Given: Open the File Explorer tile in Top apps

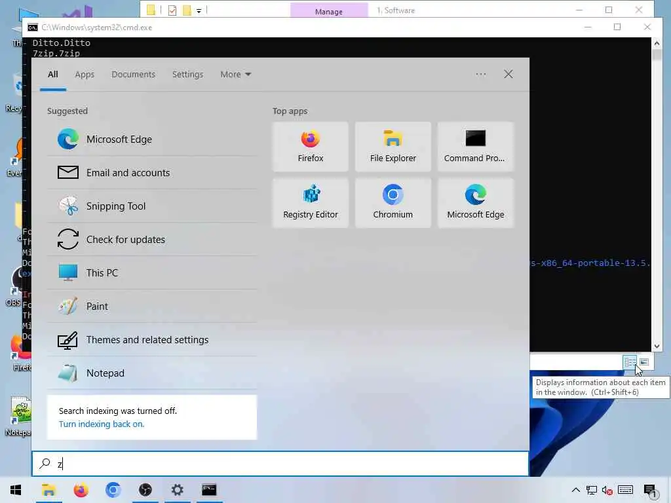Looking at the screenshot, I should [x=393, y=147].
